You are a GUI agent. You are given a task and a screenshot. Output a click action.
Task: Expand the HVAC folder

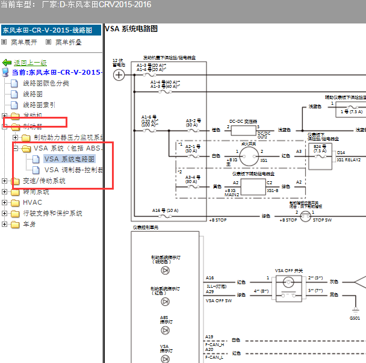[x=4, y=202]
